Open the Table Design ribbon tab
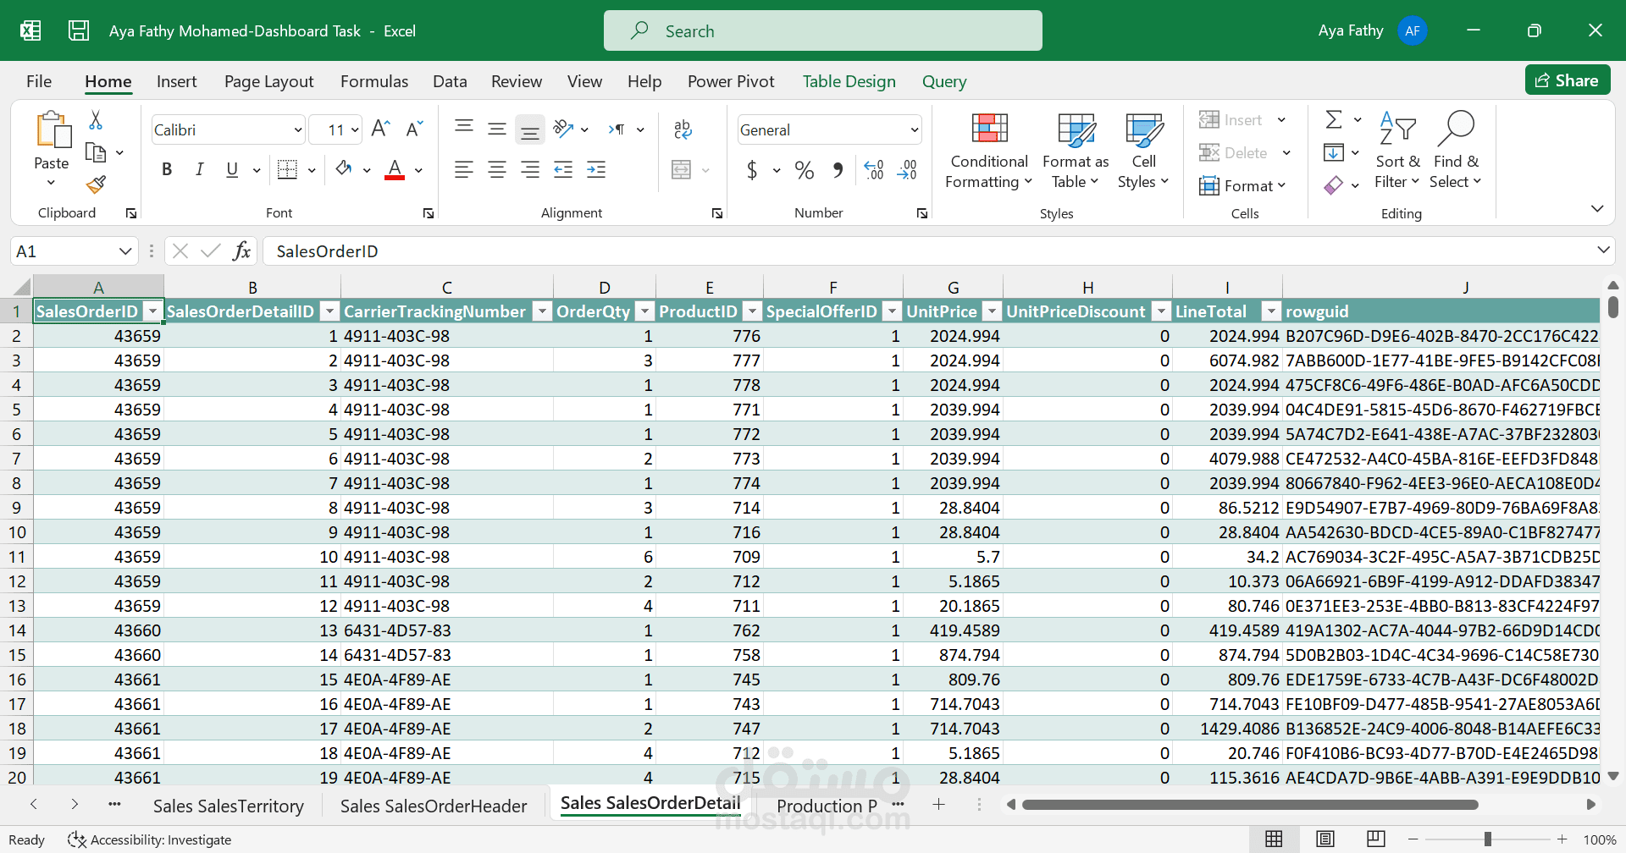Screen dimensions: 1626x853 point(849,81)
